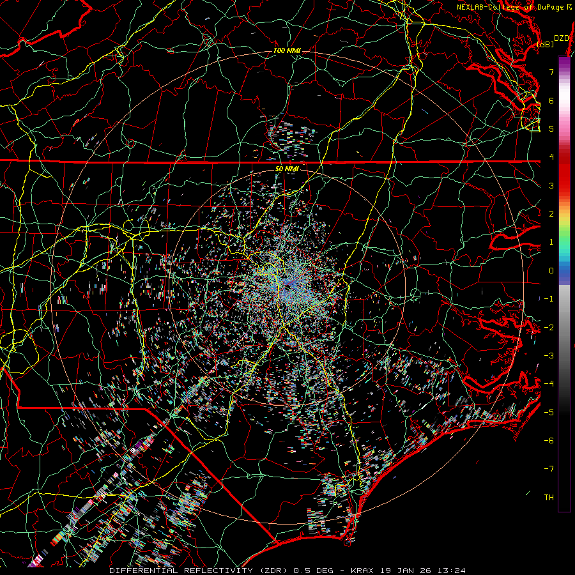Click the "-3" tick label on the color scale

point(549,356)
